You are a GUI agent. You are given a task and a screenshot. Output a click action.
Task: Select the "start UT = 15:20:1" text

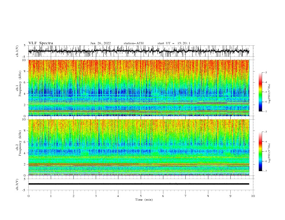click(x=174, y=43)
